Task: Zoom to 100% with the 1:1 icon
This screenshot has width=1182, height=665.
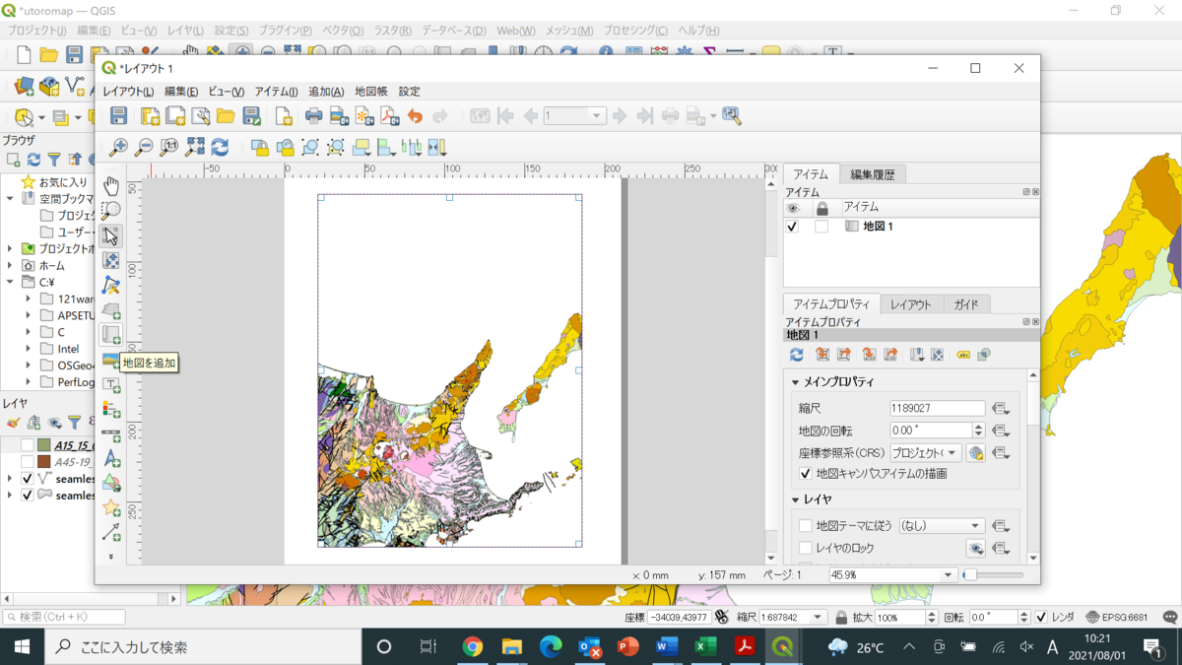Action: pos(169,148)
